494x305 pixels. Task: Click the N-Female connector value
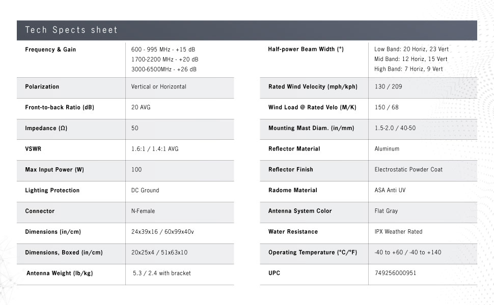click(x=143, y=211)
